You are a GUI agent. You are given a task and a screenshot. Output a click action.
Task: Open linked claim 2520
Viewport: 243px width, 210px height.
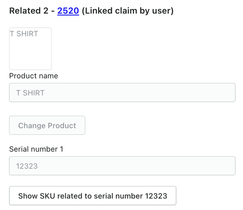click(68, 11)
